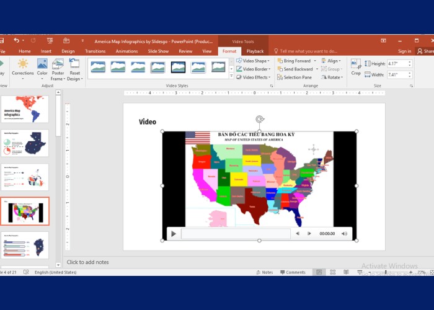Click the Height value field
This screenshot has height=310, width=434.
click(x=397, y=64)
